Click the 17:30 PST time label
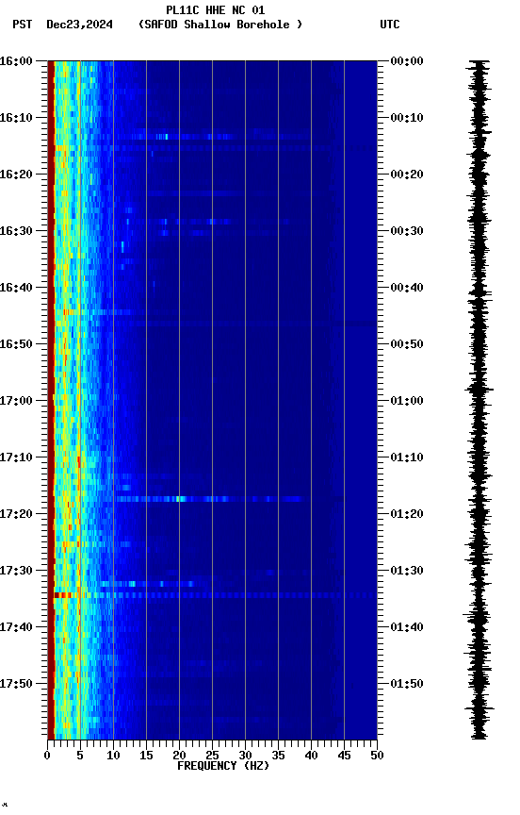Screen dimensions: 520x815 [16, 571]
